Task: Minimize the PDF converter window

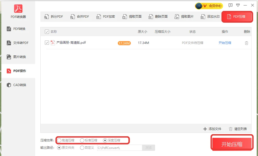Action: click(x=245, y=5)
